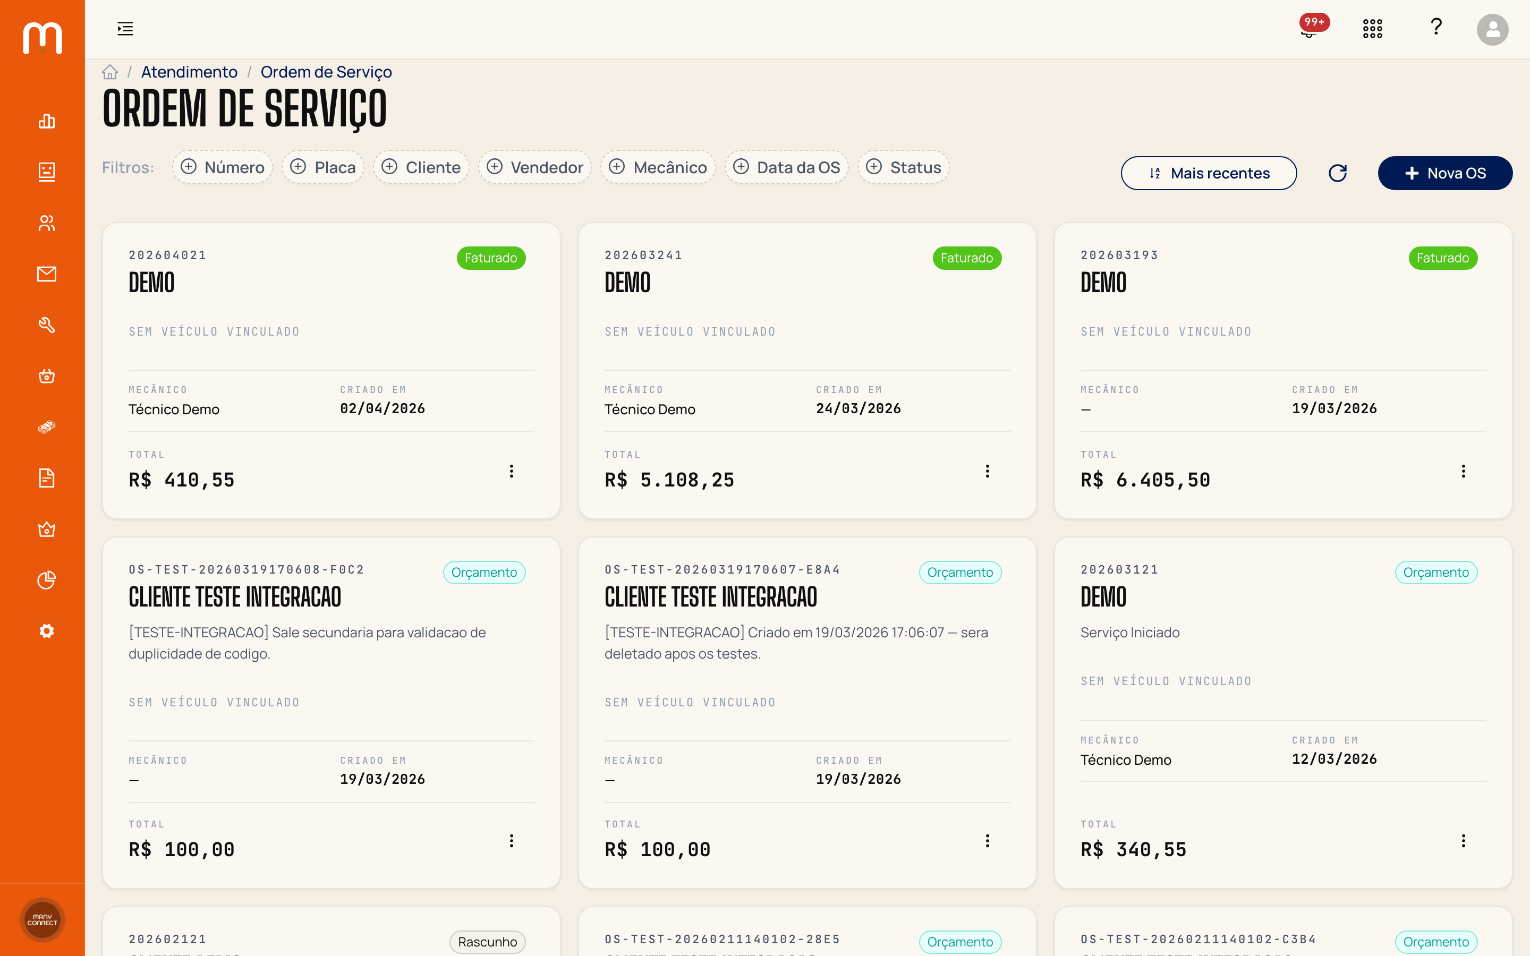The width and height of the screenshot is (1530, 956).
Task: Create a new order with Nova OS
Action: pyautogui.click(x=1446, y=173)
